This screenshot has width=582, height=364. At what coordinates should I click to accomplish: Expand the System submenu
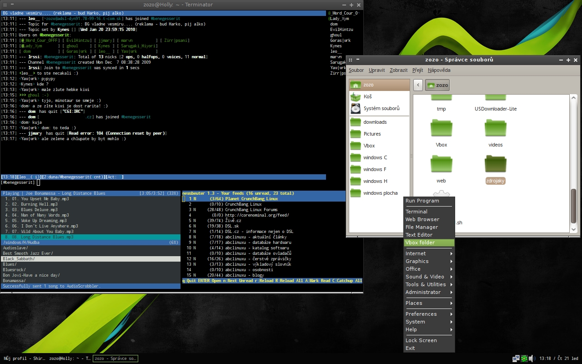click(x=429, y=322)
